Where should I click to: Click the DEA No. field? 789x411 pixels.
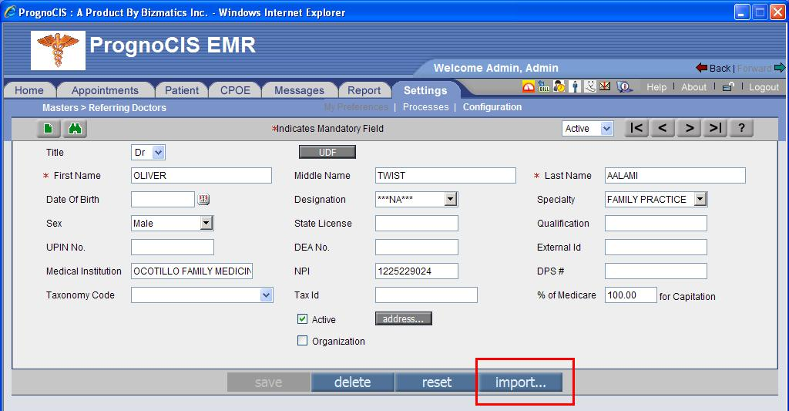tap(417, 248)
